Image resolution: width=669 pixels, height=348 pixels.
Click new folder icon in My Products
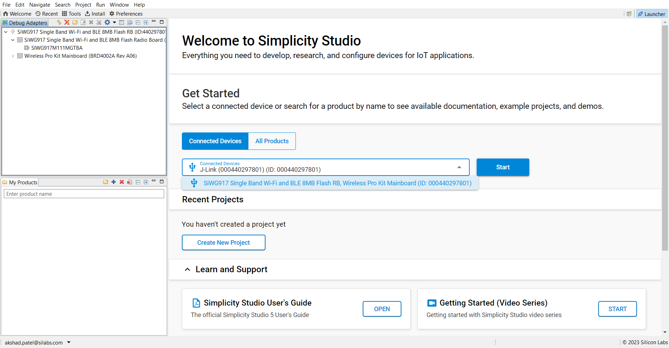(106, 182)
